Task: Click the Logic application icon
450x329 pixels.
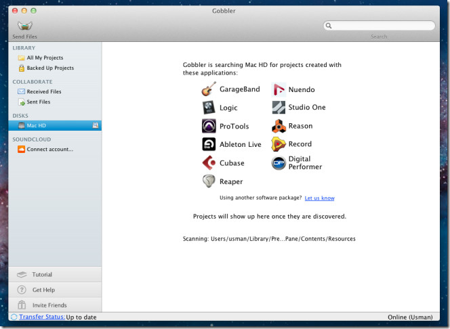Action: point(209,108)
